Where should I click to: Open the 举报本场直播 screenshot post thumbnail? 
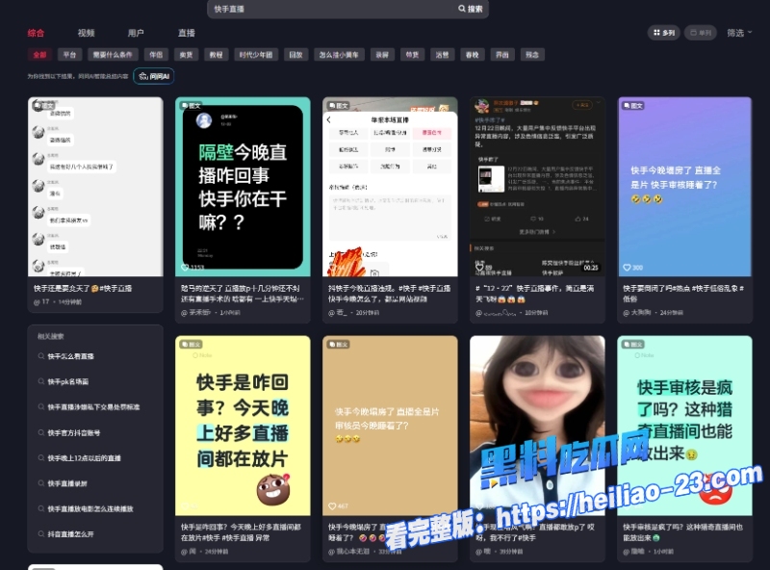[x=390, y=187]
